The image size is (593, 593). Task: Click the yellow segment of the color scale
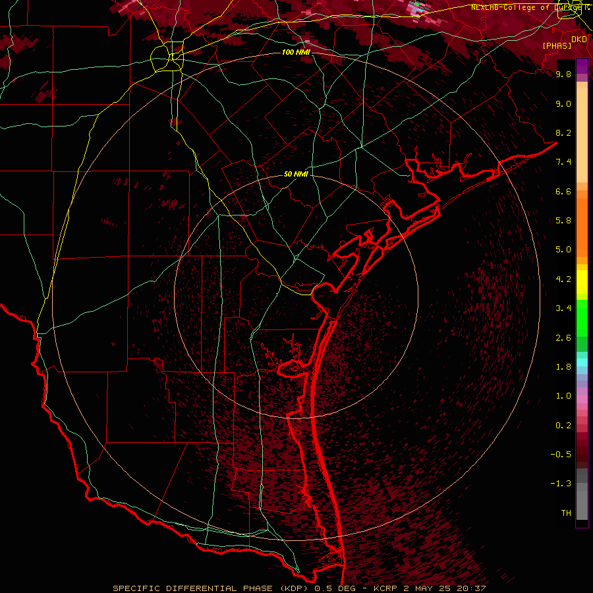[x=582, y=282]
